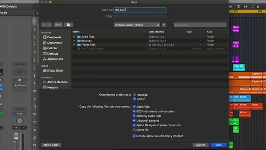Uncheck Audio files checkbox

tap(134, 107)
